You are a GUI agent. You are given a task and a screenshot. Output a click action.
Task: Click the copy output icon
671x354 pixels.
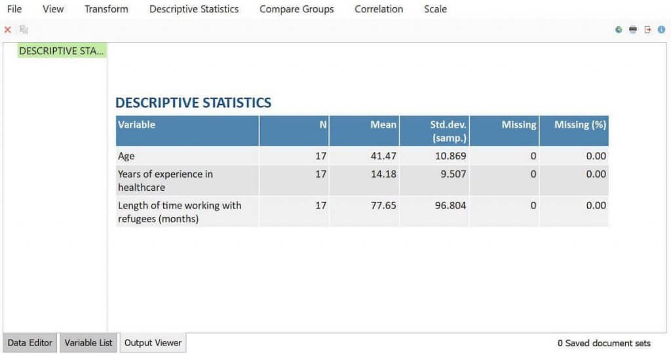pos(24,29)
